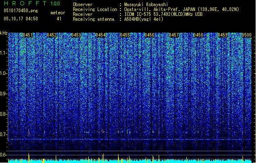Click the date stamp 05.10.17 04:50
The width and height of the screenshot is (256, 163).
(21, 19)
